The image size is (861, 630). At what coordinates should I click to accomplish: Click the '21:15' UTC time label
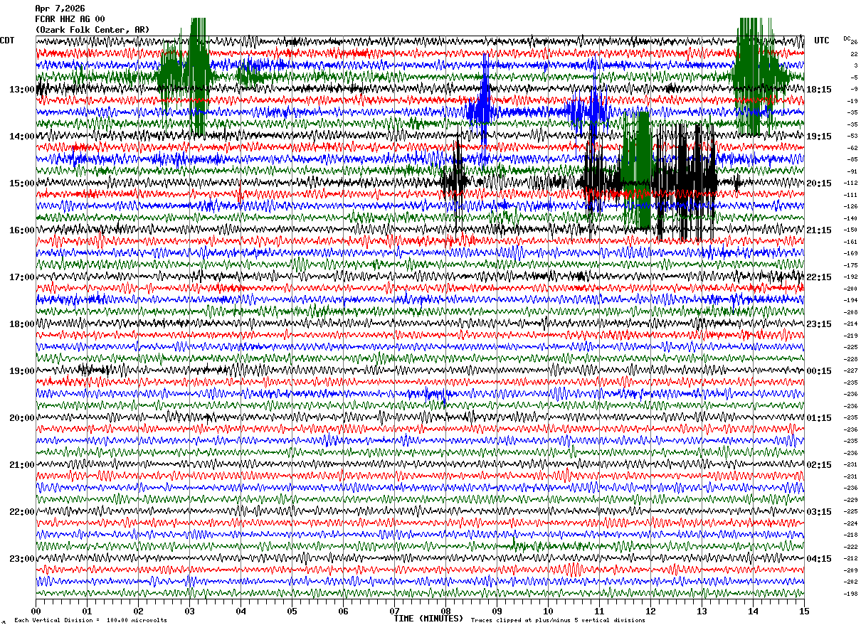(818, 230)
